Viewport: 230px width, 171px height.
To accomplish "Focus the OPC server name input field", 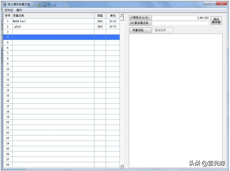I will click(181, 23).
